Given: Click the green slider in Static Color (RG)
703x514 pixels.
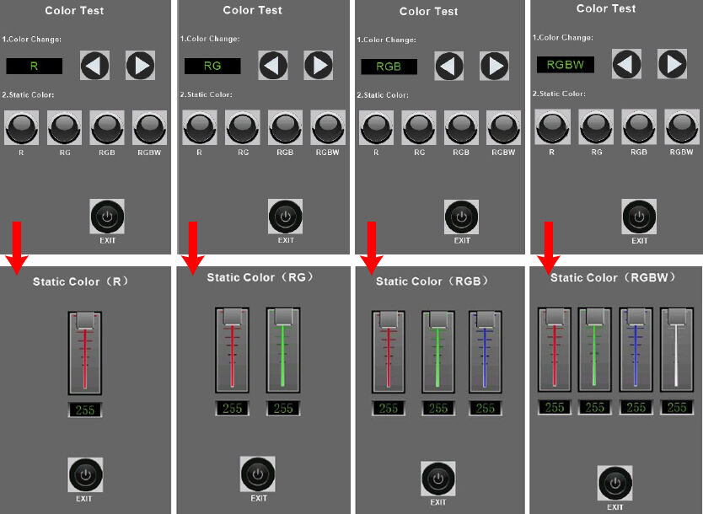Looking at the screenshot, I should click(x=283, y=350).
